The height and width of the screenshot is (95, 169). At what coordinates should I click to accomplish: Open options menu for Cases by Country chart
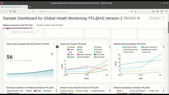point(107,44)
